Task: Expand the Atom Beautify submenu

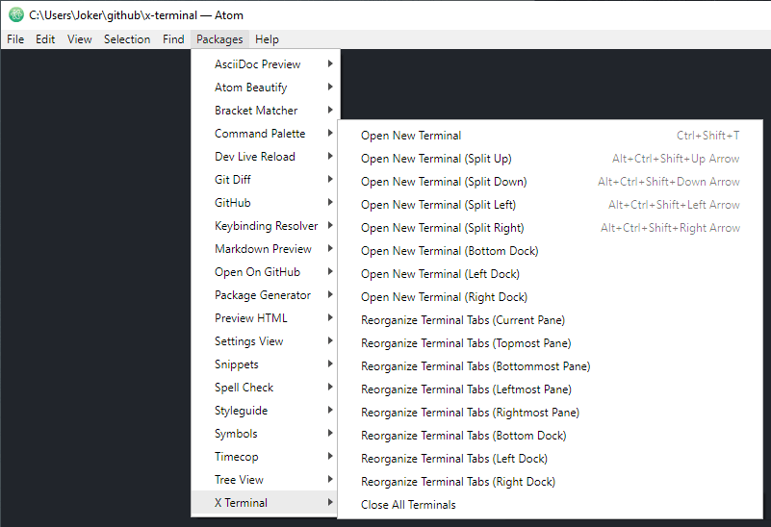Action: [x=265, y=87]
